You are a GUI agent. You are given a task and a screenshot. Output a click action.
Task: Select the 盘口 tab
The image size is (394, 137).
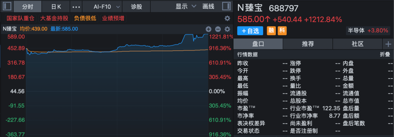pos(258,44)
